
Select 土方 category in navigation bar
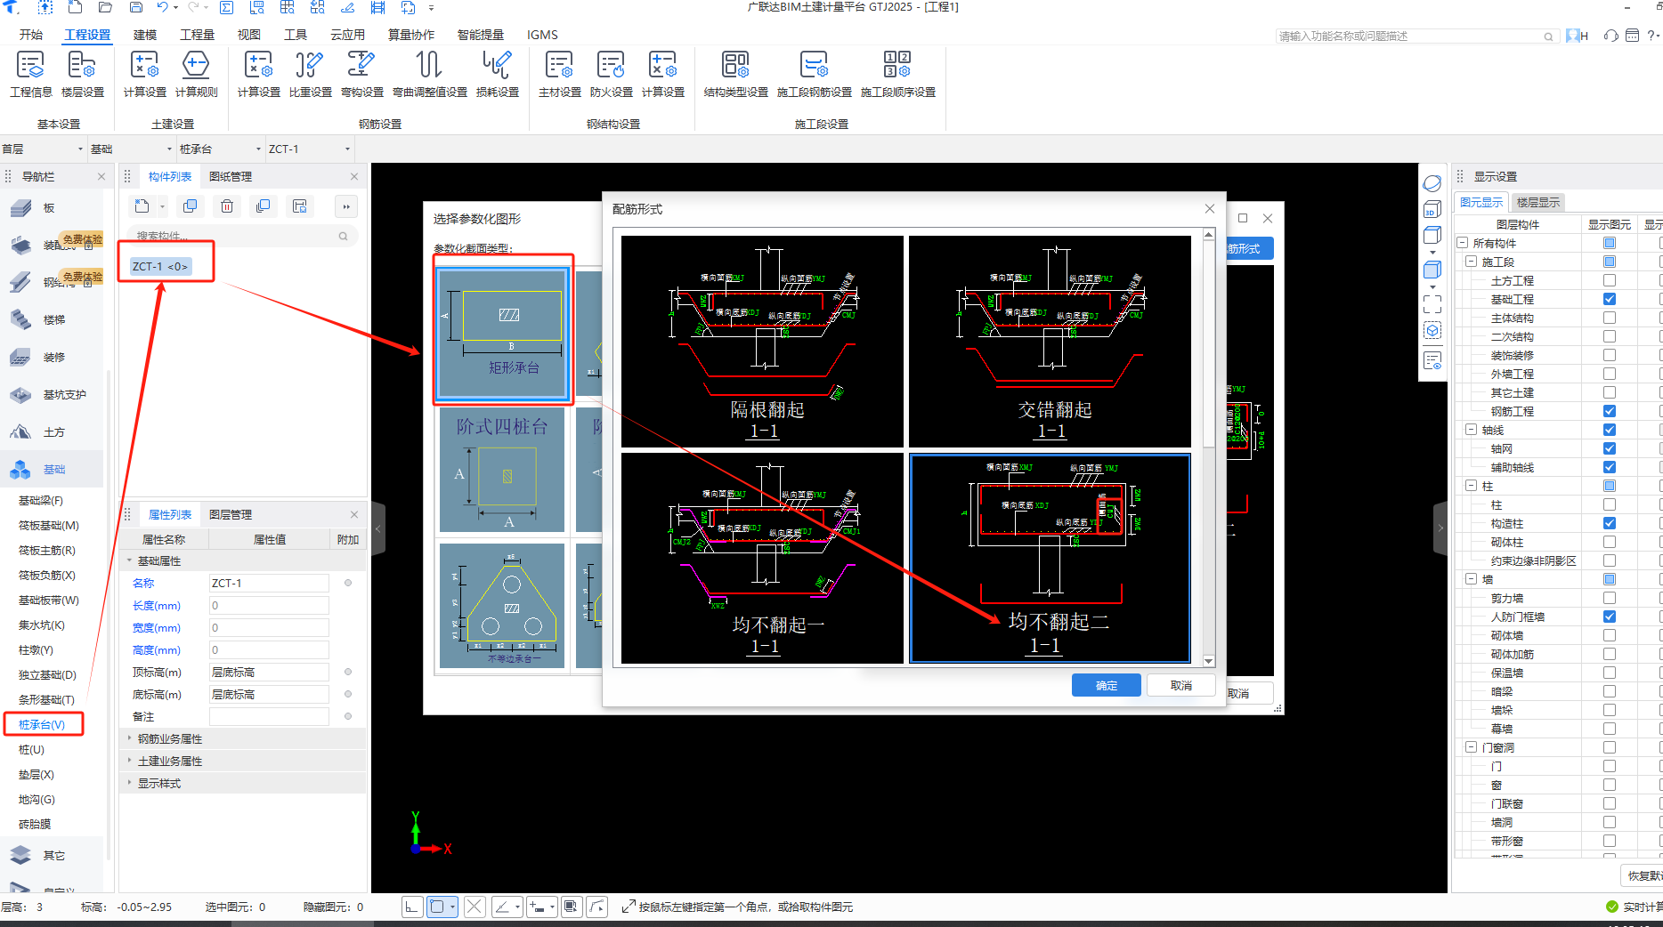[x=52, y=431]
